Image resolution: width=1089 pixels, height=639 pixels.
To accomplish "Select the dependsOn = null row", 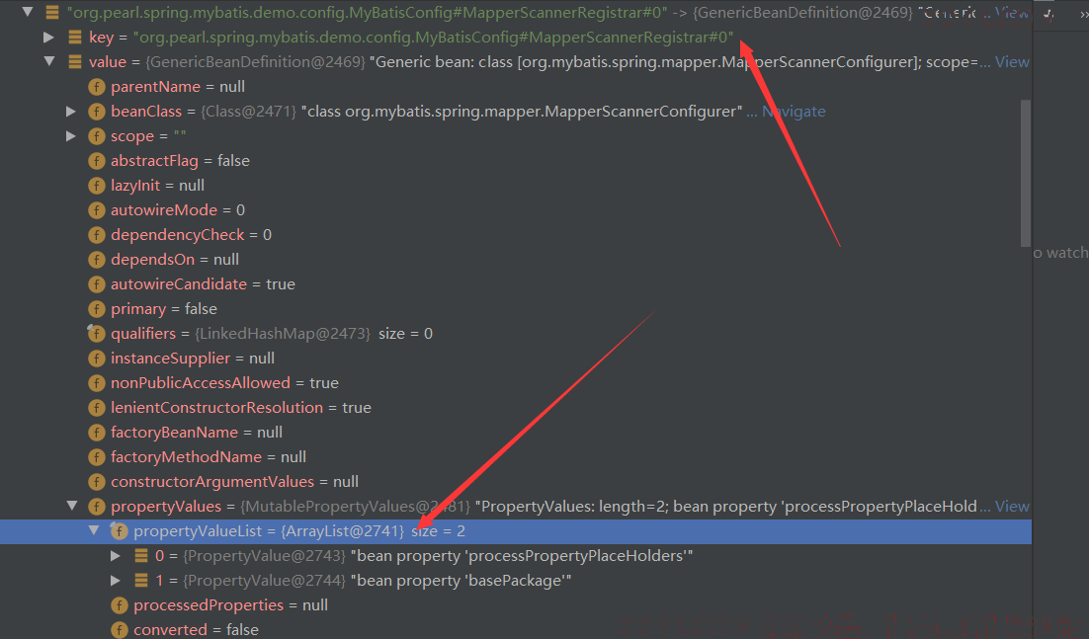I will [515, 260].
